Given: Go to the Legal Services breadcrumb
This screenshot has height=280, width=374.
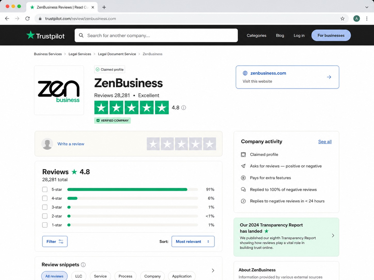Looking at the screenshot, I should 80,54.
